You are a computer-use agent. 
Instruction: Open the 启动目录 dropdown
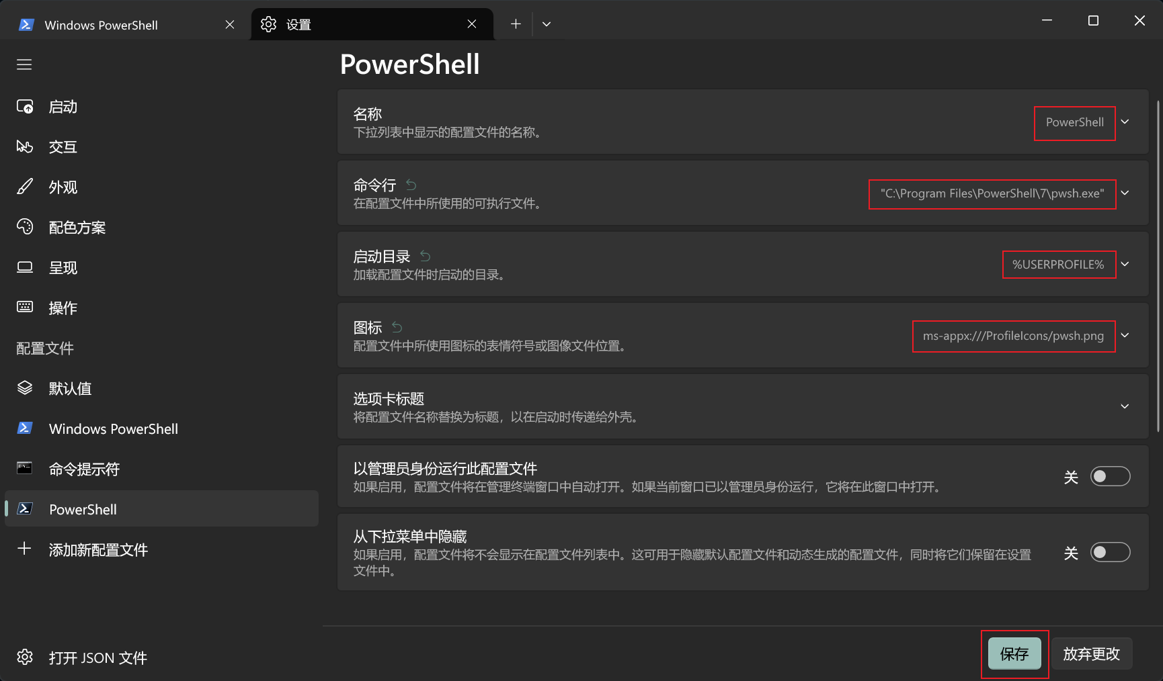1125,264
